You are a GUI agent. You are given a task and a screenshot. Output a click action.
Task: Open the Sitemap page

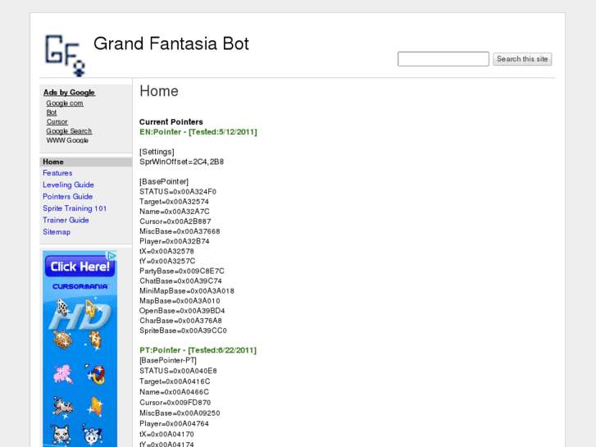(57, 232)
